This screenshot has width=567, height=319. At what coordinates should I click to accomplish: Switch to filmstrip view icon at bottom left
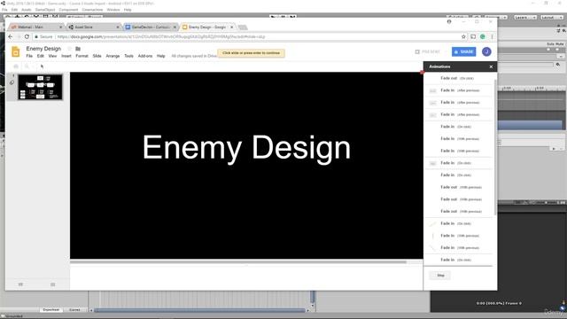20,284
